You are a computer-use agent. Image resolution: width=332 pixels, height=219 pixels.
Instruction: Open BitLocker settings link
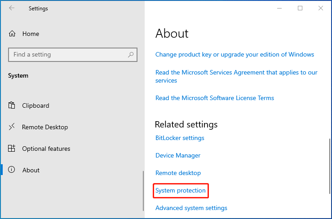tap(180, 138)
